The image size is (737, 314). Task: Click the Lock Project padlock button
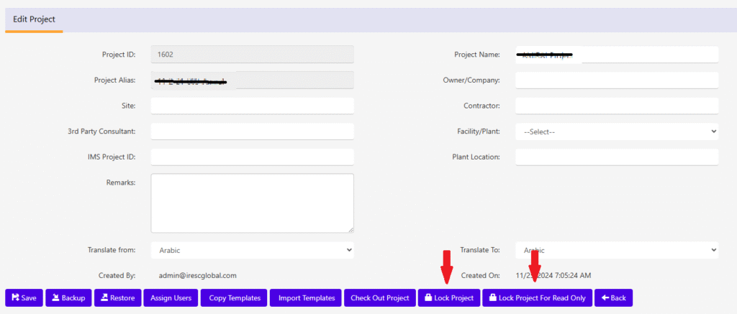[x=448, y=297]
